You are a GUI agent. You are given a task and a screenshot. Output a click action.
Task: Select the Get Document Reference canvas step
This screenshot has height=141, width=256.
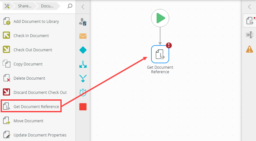(160, 54)
